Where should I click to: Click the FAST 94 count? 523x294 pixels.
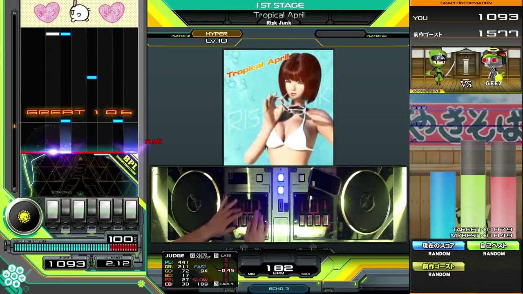201,269
